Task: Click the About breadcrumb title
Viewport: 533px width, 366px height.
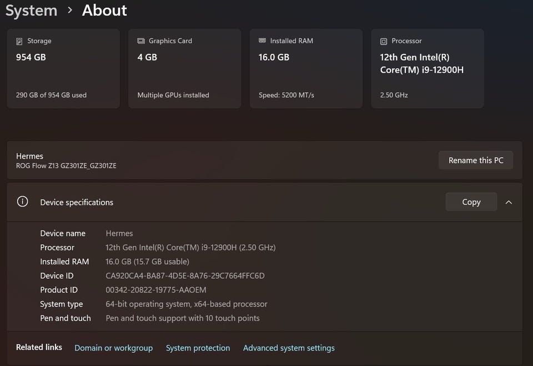Action: 104,10
